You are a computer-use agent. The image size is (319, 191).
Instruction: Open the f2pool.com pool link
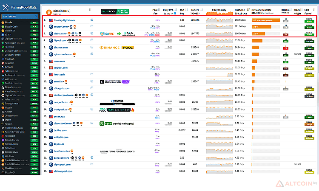pos(60,40)
